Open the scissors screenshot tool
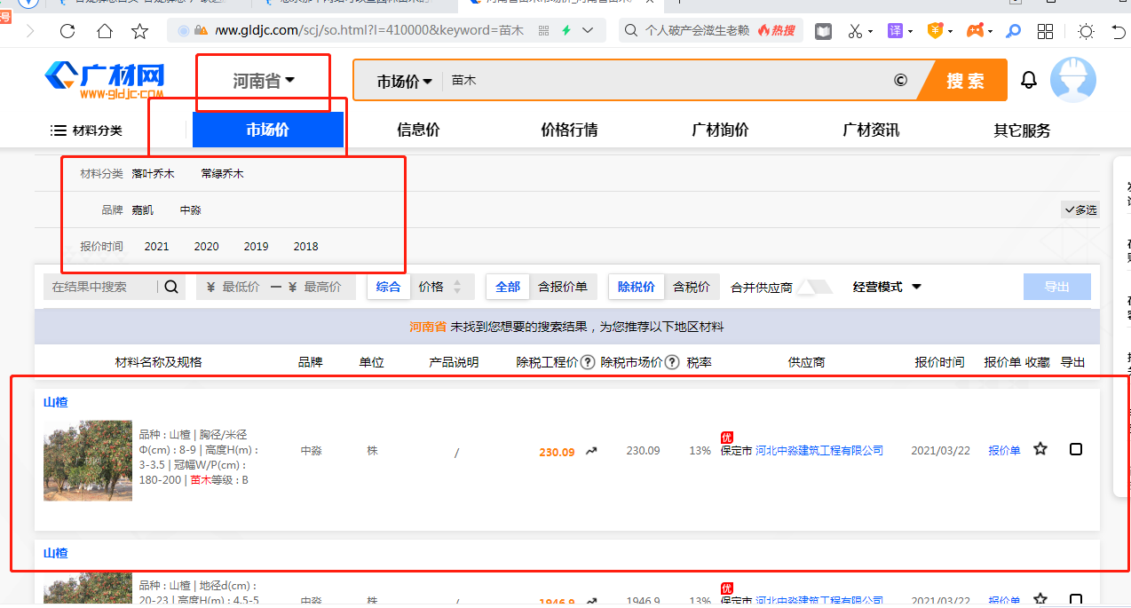The width and height of the screenshot is (1131, 608). coord(855,31)
